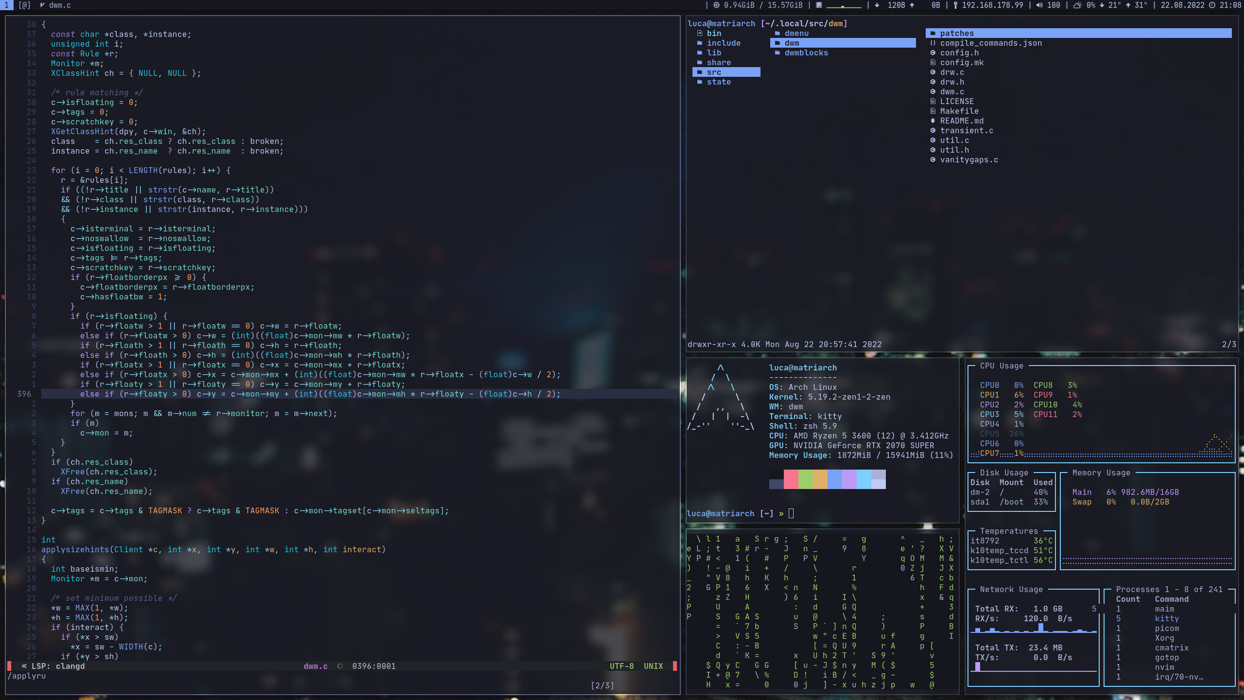Click the /applyru search command line in nvim

[x=27, y=676]
